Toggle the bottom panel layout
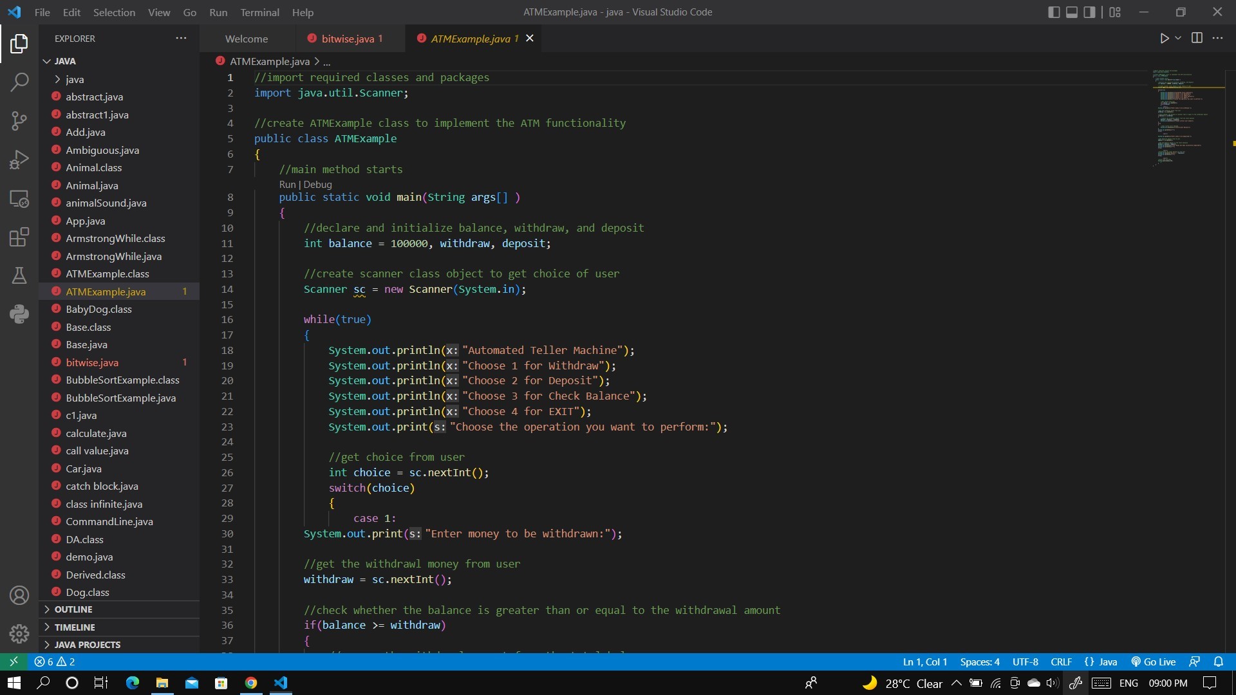1236x695 pixels. coord(1072,12)
